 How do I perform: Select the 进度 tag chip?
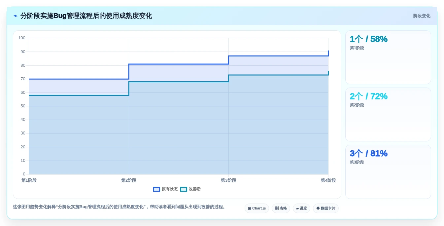click(301, 208)
